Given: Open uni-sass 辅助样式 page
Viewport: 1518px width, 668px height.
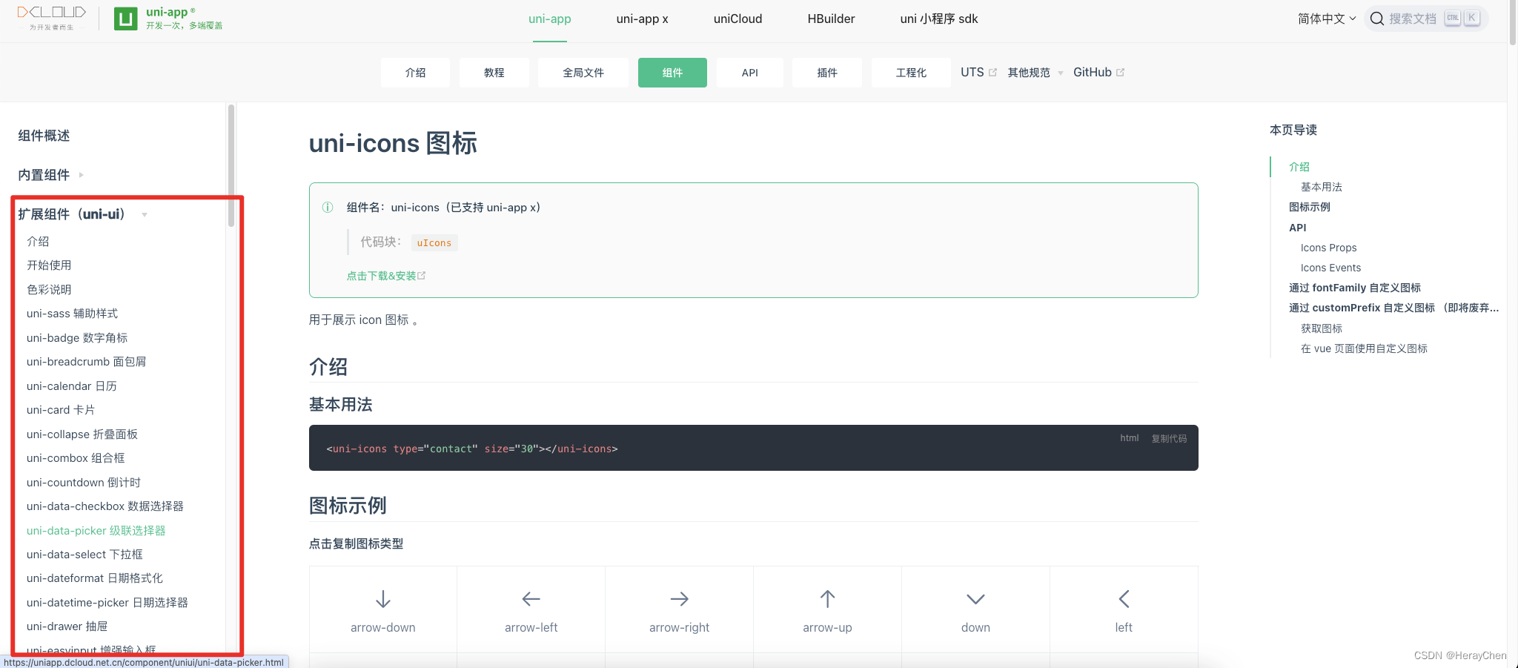Looking at the screenshot, I should pyautogui.click(x=72, y=314).
